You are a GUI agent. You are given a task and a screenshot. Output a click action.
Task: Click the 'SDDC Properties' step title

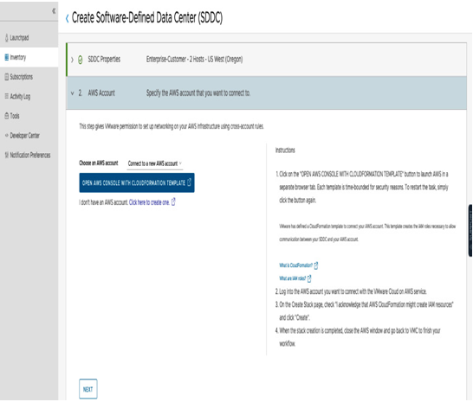coord(104,60)
